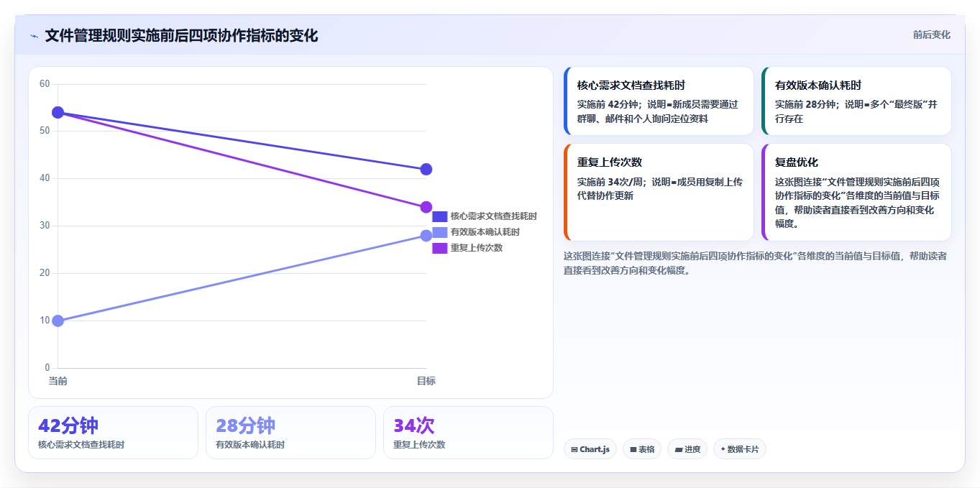Click the 42分钟 stat value

click(68, 425)
